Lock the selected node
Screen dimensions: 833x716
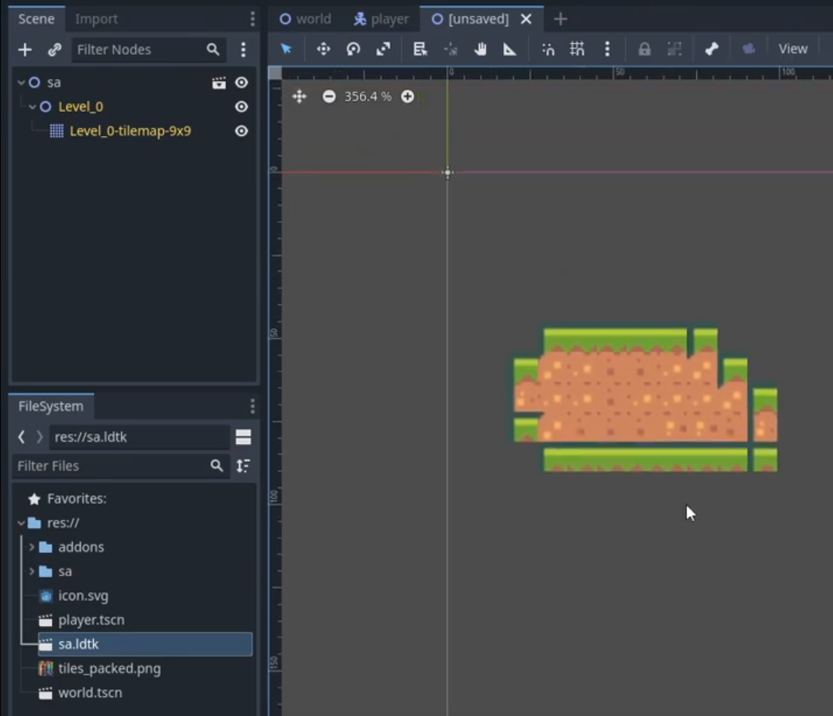pos(644,49)
